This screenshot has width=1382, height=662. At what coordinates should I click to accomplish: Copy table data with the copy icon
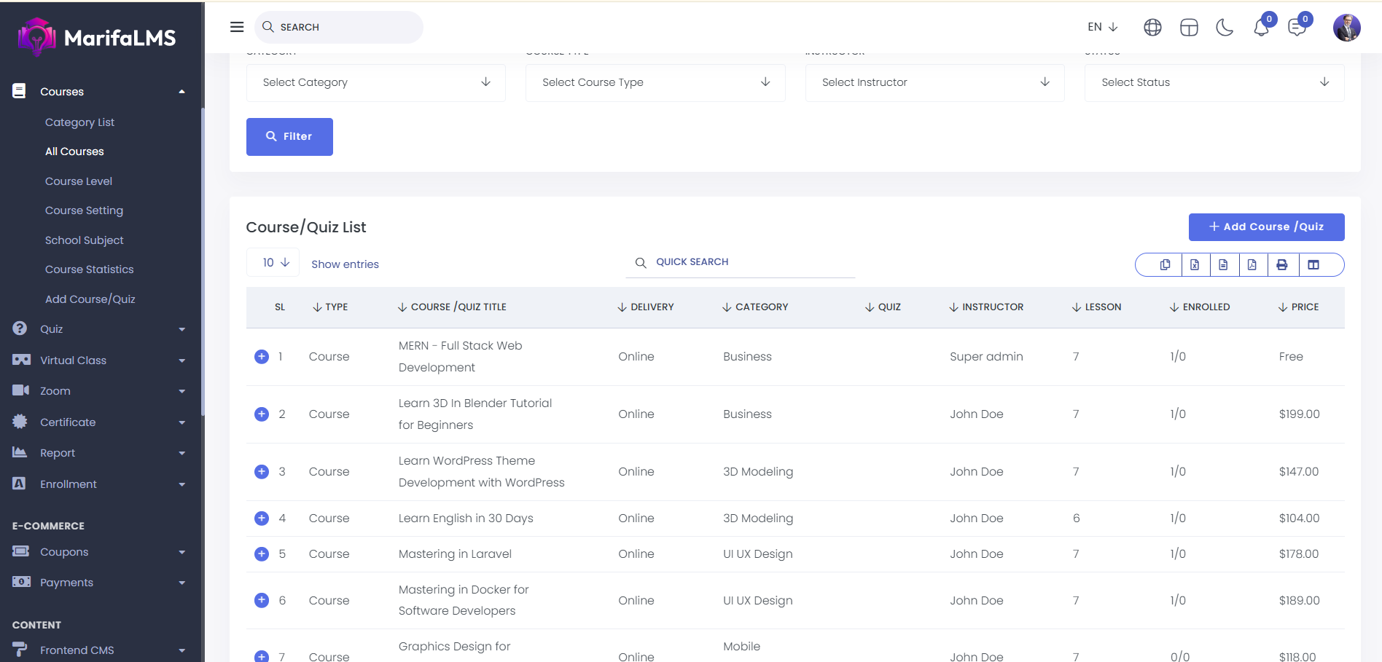tap(1165, 265)
